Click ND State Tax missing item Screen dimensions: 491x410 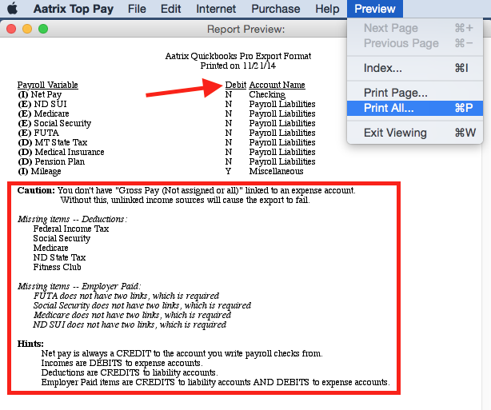pyautogui.click(x=59, y=258)
